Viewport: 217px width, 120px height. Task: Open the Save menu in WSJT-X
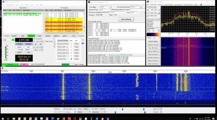(32, 5)
